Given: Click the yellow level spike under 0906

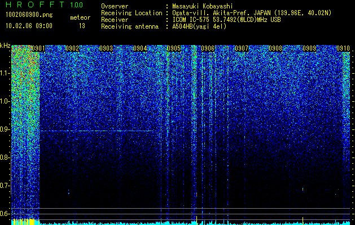Looking at the screenshot, I should click(x=196, y=220).
